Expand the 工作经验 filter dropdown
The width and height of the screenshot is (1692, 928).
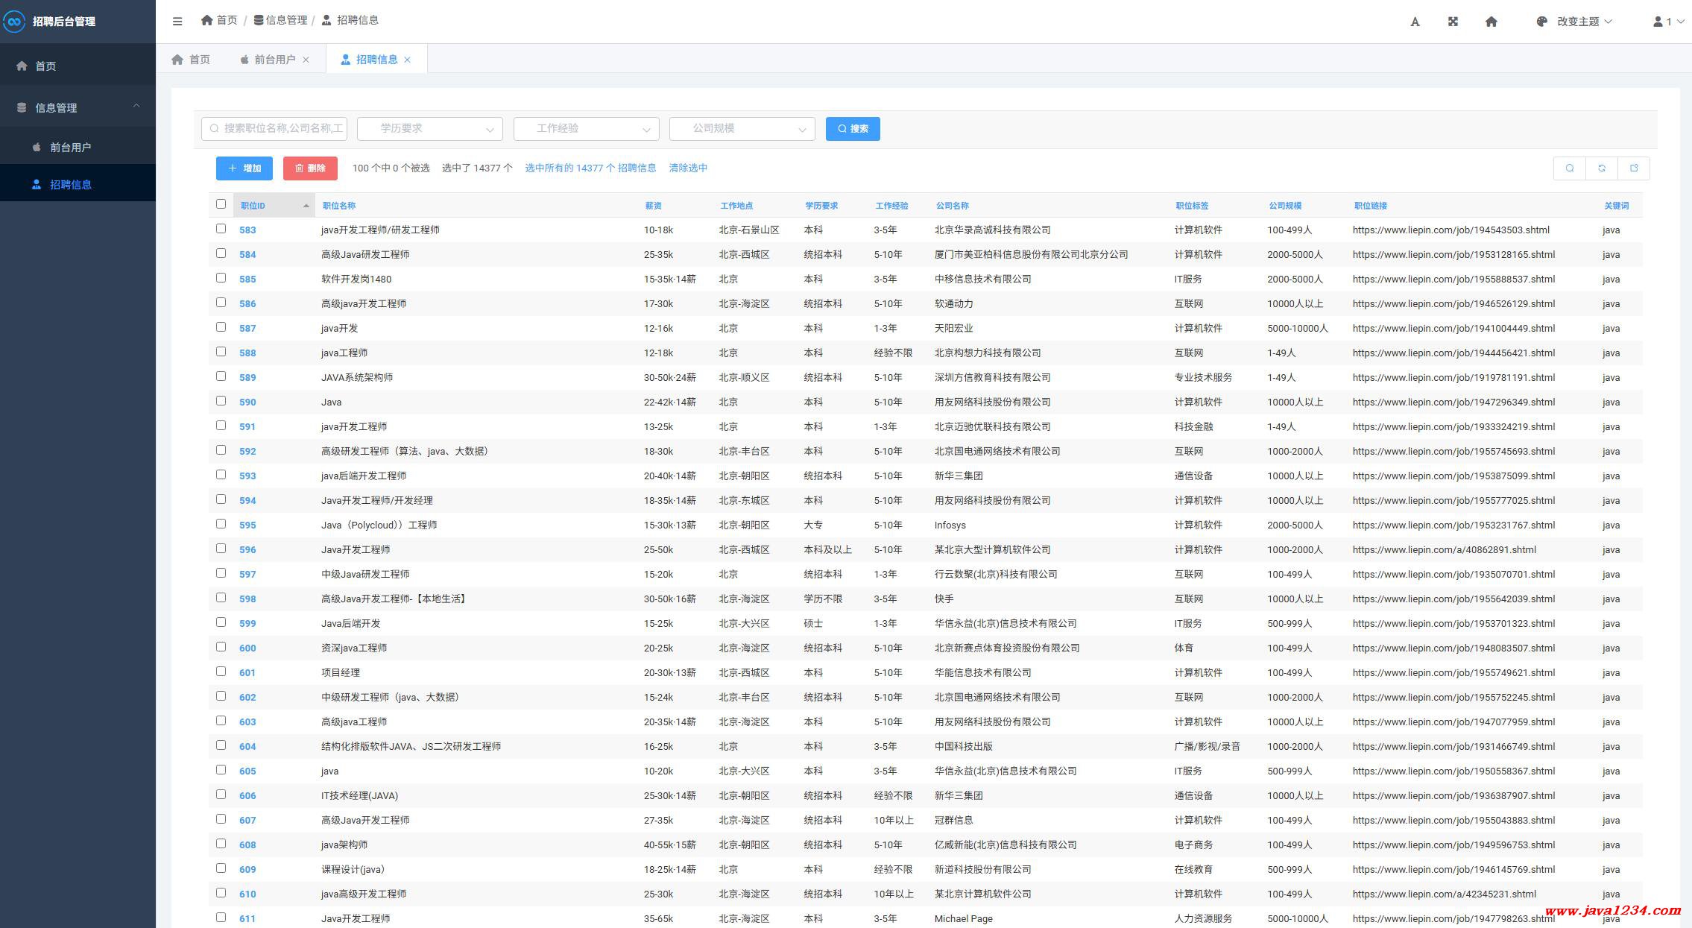point(586,128)
